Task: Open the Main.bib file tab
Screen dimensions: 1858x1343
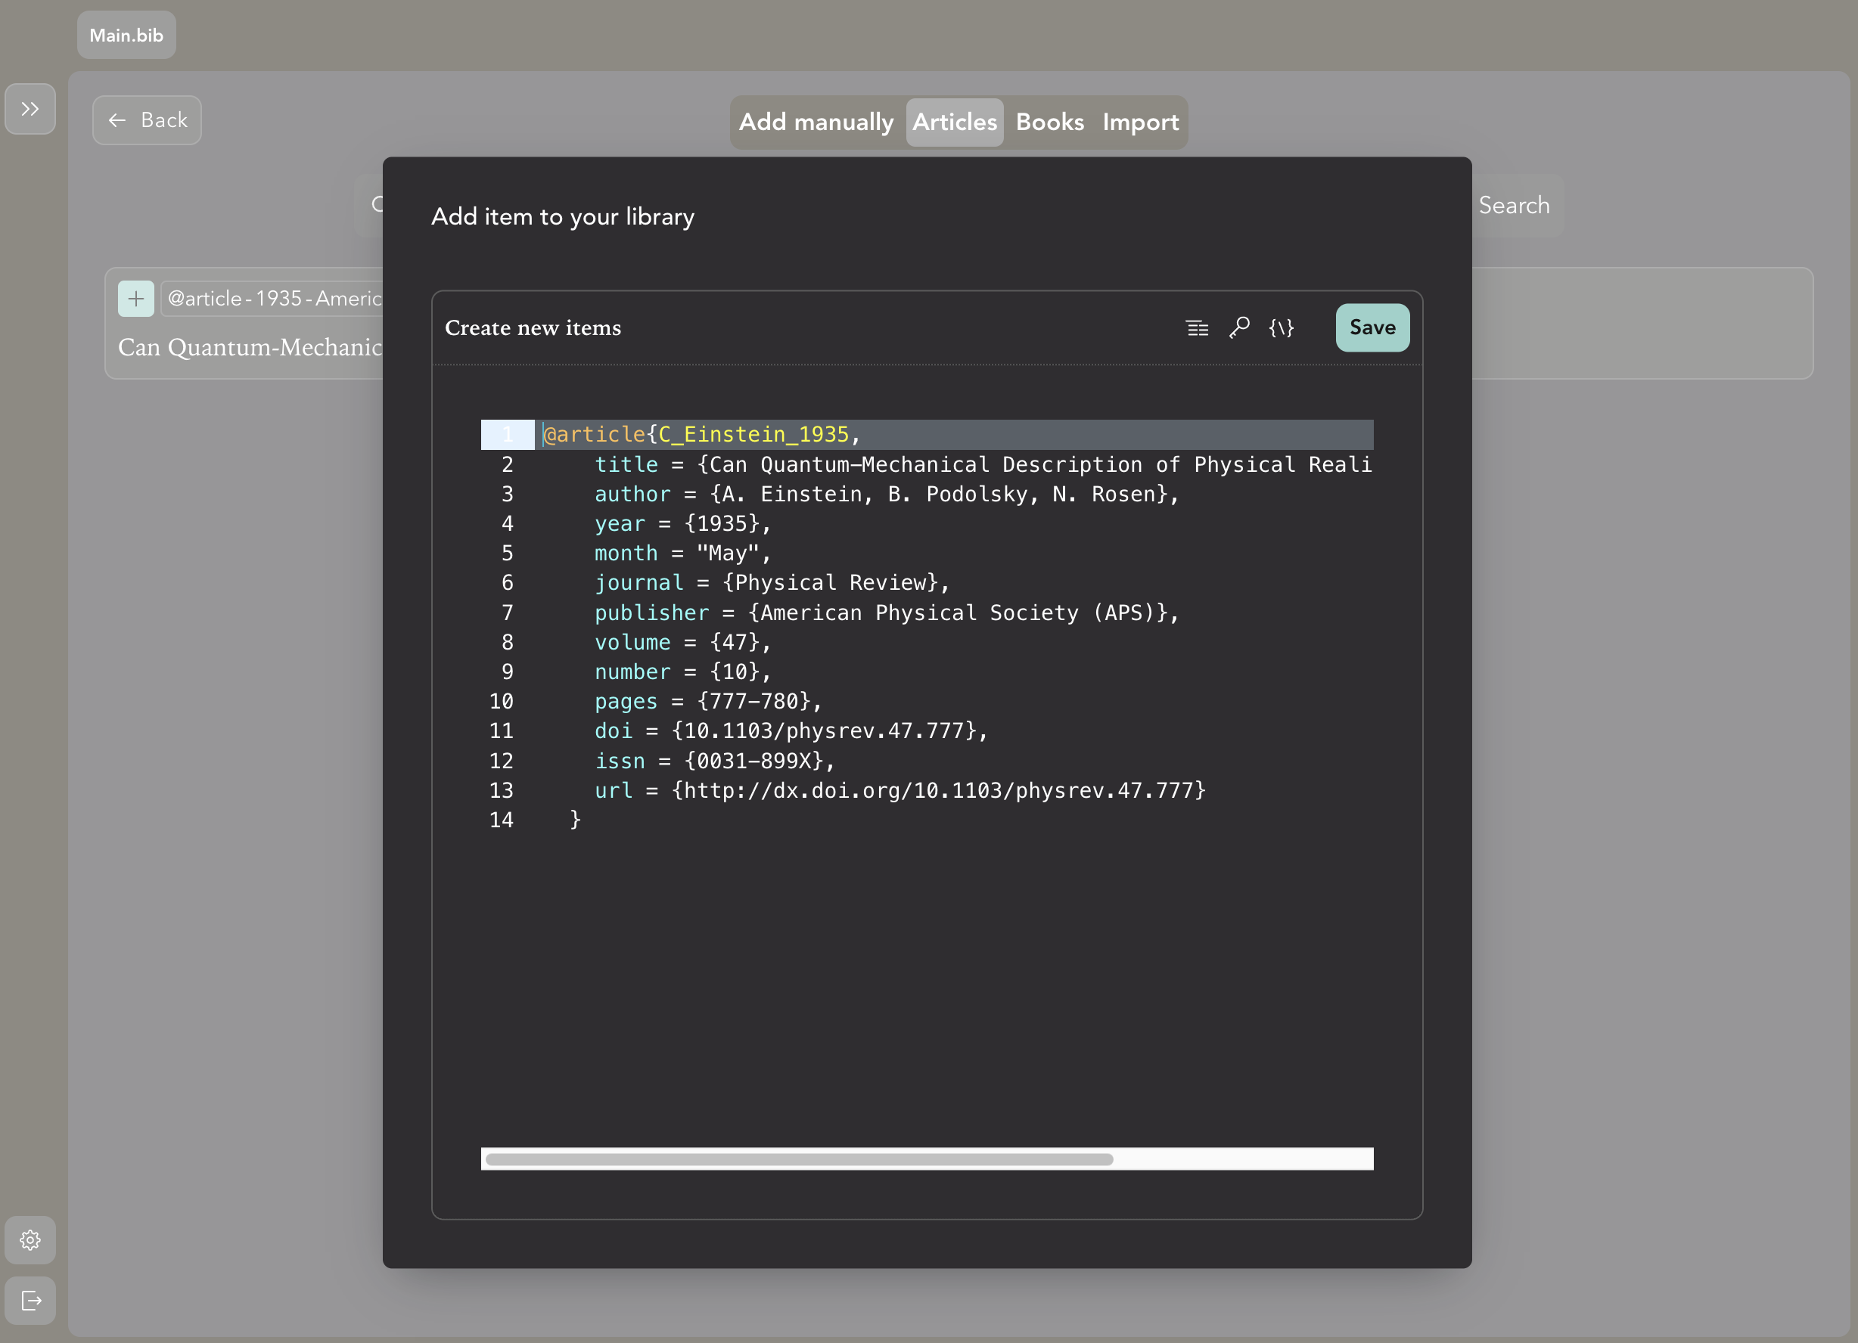Action: 126,36
